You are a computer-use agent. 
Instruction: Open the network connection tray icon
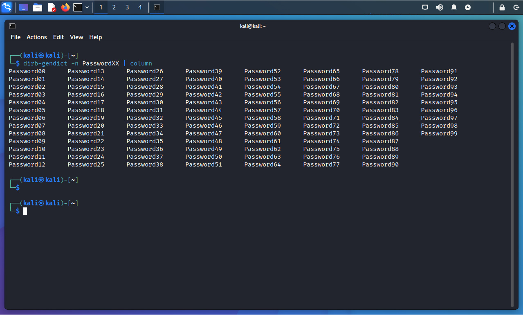coord(425,7)
